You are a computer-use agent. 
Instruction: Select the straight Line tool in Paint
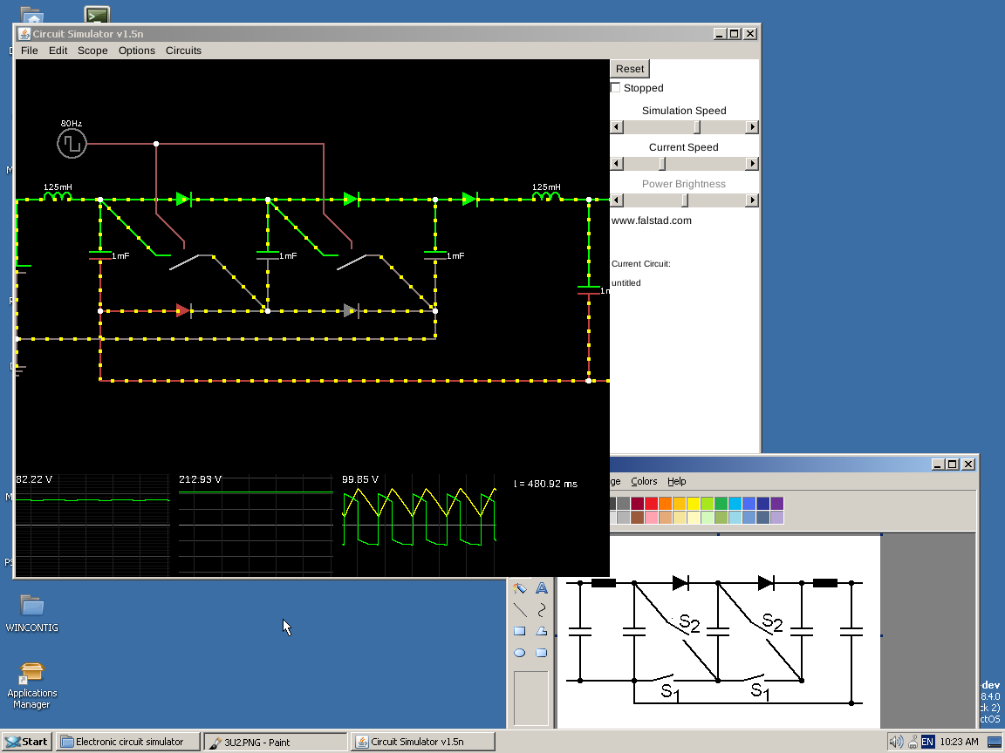pos(520,609)
